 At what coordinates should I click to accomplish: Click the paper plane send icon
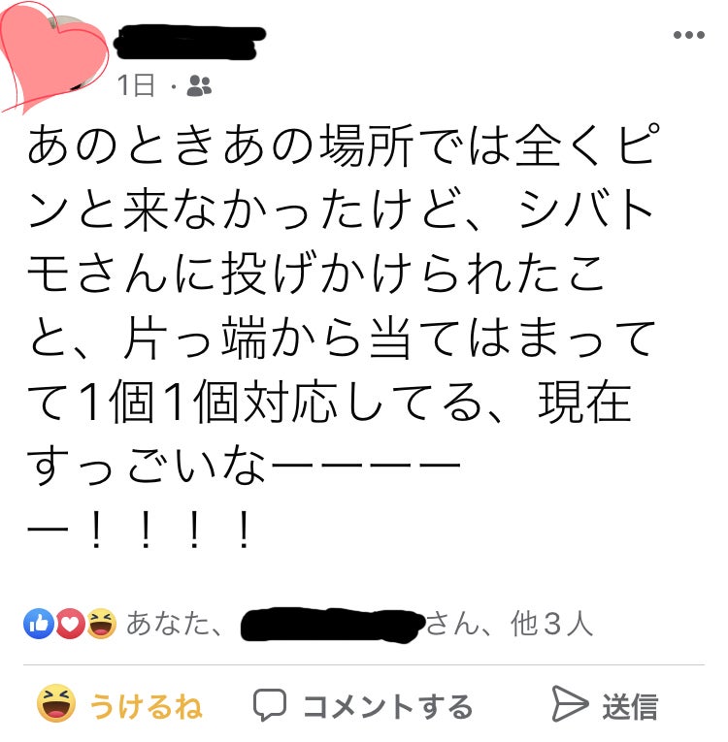coord(570,703)
